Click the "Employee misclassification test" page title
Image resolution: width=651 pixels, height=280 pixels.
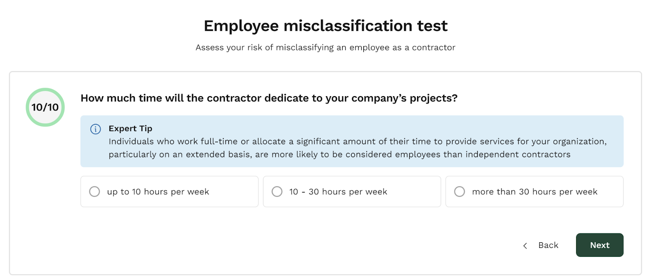tap(325, 26)
